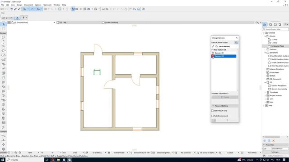Open the Publisher Sets icon in Navigator
This screenshot has height=162, width=289.
280,24
